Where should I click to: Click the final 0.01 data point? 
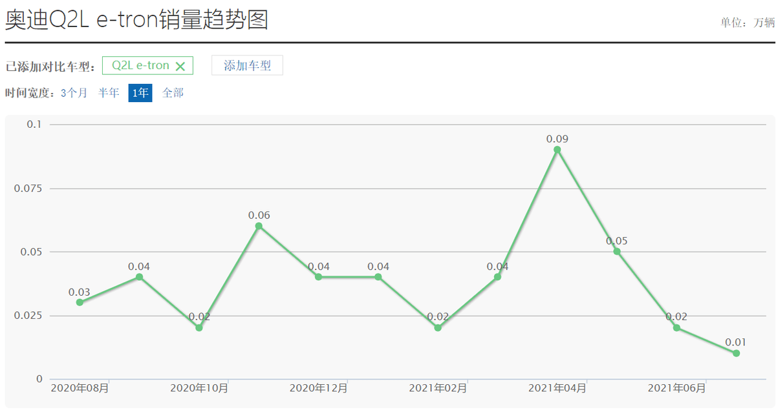point(737,353)
